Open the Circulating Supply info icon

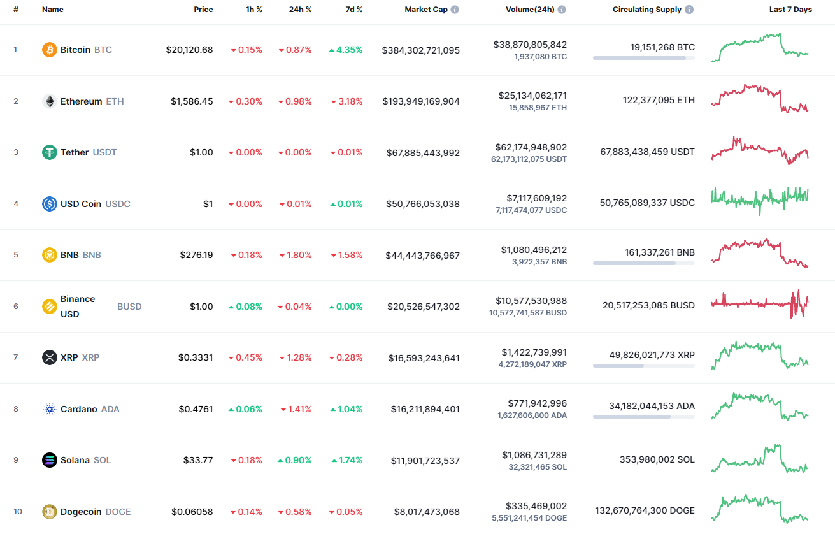tap(689, 10)
